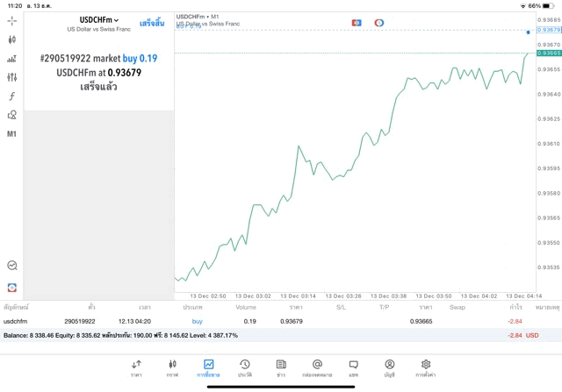Viewport: 562px width, 392px height.
Task: Open the การซื้อขาย trade tab
Action: point(209,368)
